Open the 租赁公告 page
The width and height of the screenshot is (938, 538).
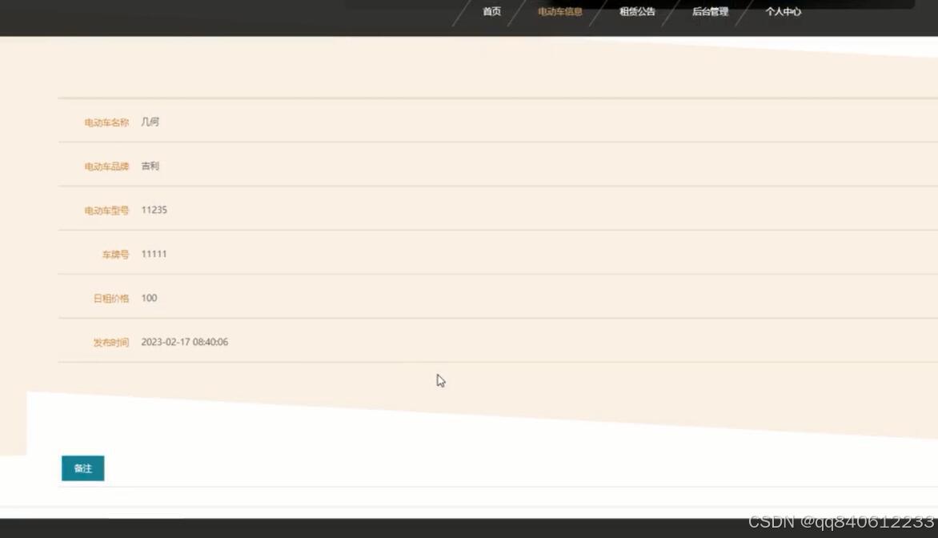click(x=636, y=11)
